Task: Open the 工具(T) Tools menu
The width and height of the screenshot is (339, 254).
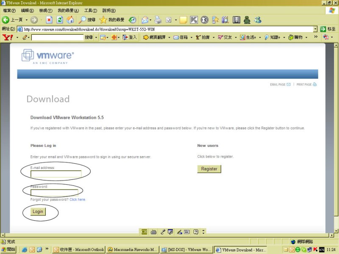Action: click(91, 10)
